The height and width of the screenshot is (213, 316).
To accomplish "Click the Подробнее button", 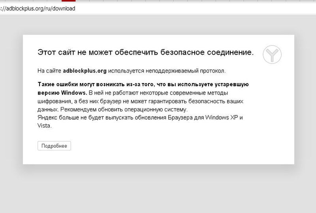I will tap(54, 146).
